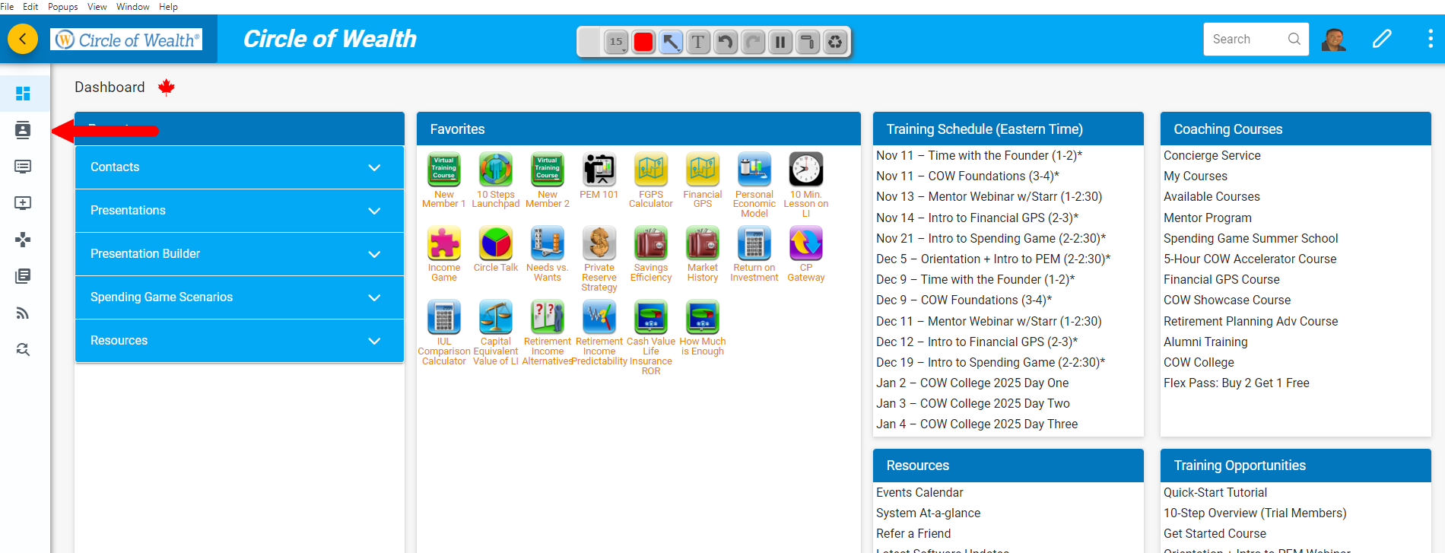Open the Help menu
This screenshot has width=1445, height=553.
[168, 7]
